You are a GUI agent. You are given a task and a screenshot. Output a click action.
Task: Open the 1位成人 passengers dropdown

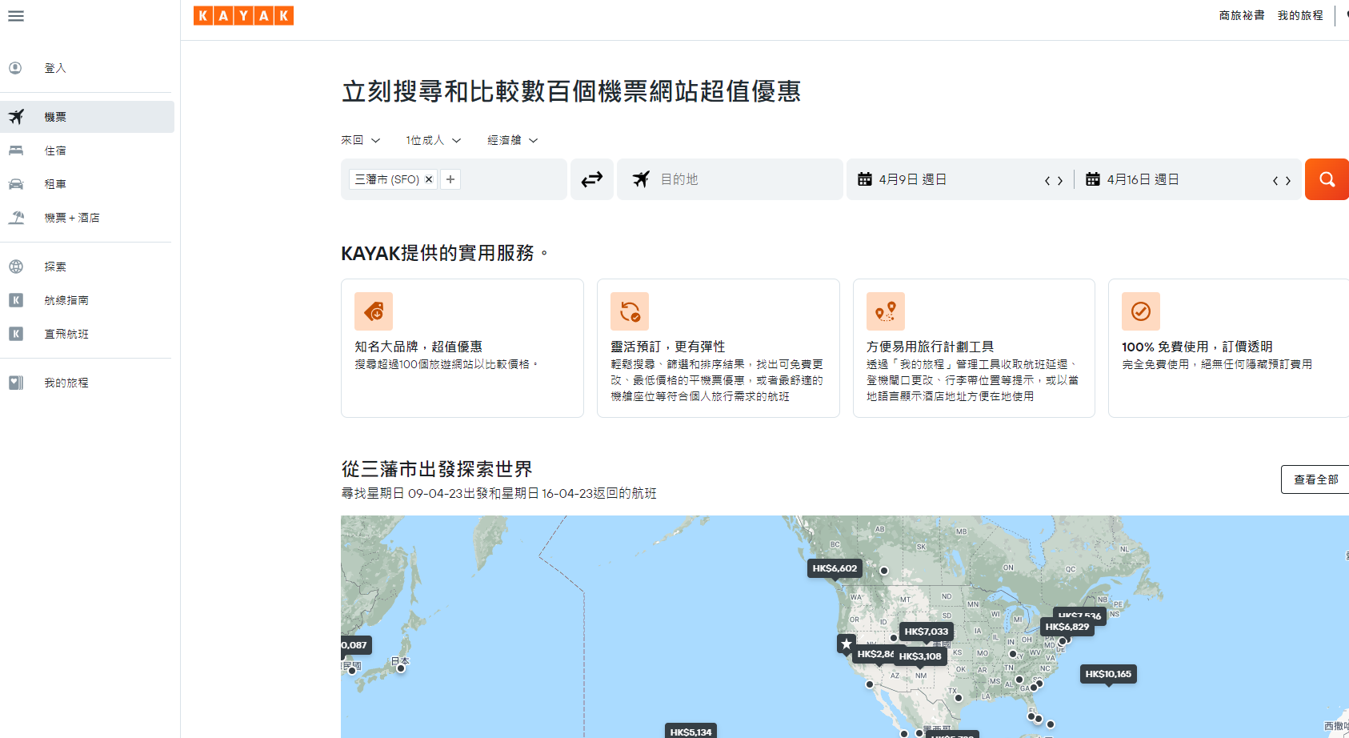tap(433, 140)
